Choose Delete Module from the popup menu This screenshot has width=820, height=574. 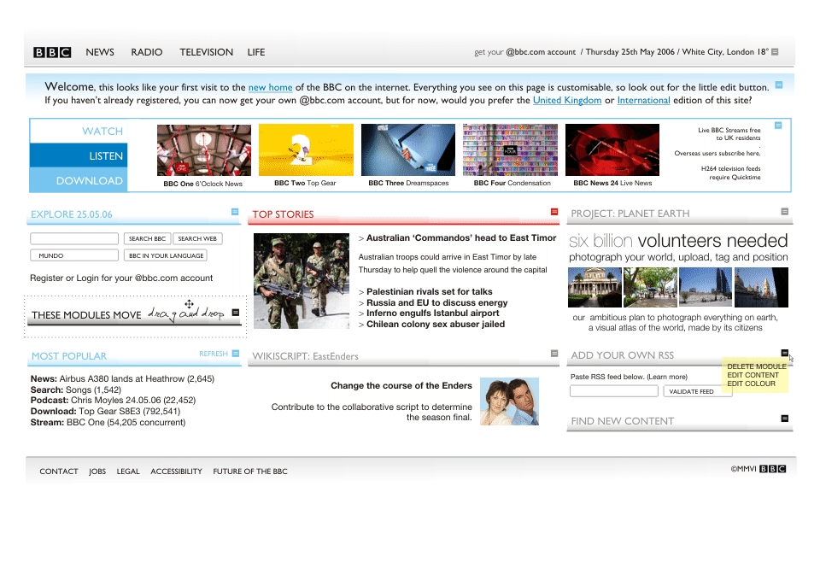pos(756,366)
